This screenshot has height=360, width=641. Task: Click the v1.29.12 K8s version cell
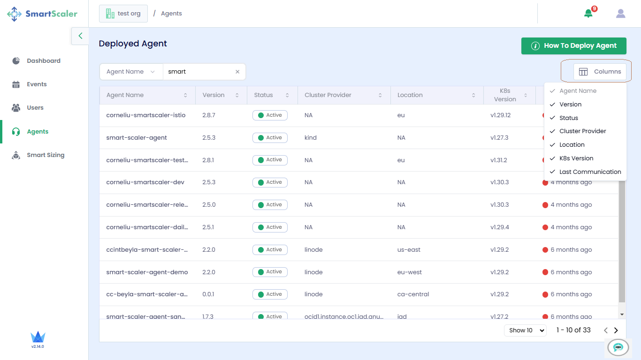(500, 115)
